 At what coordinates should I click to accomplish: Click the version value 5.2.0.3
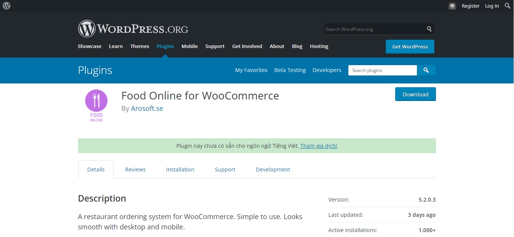427,199
